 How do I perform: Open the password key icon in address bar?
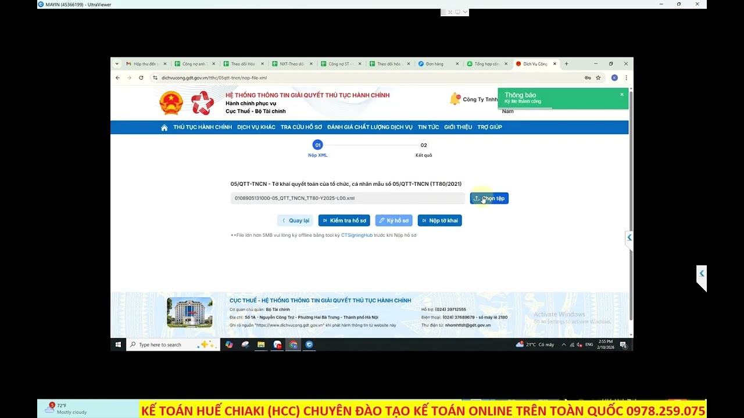588,78
